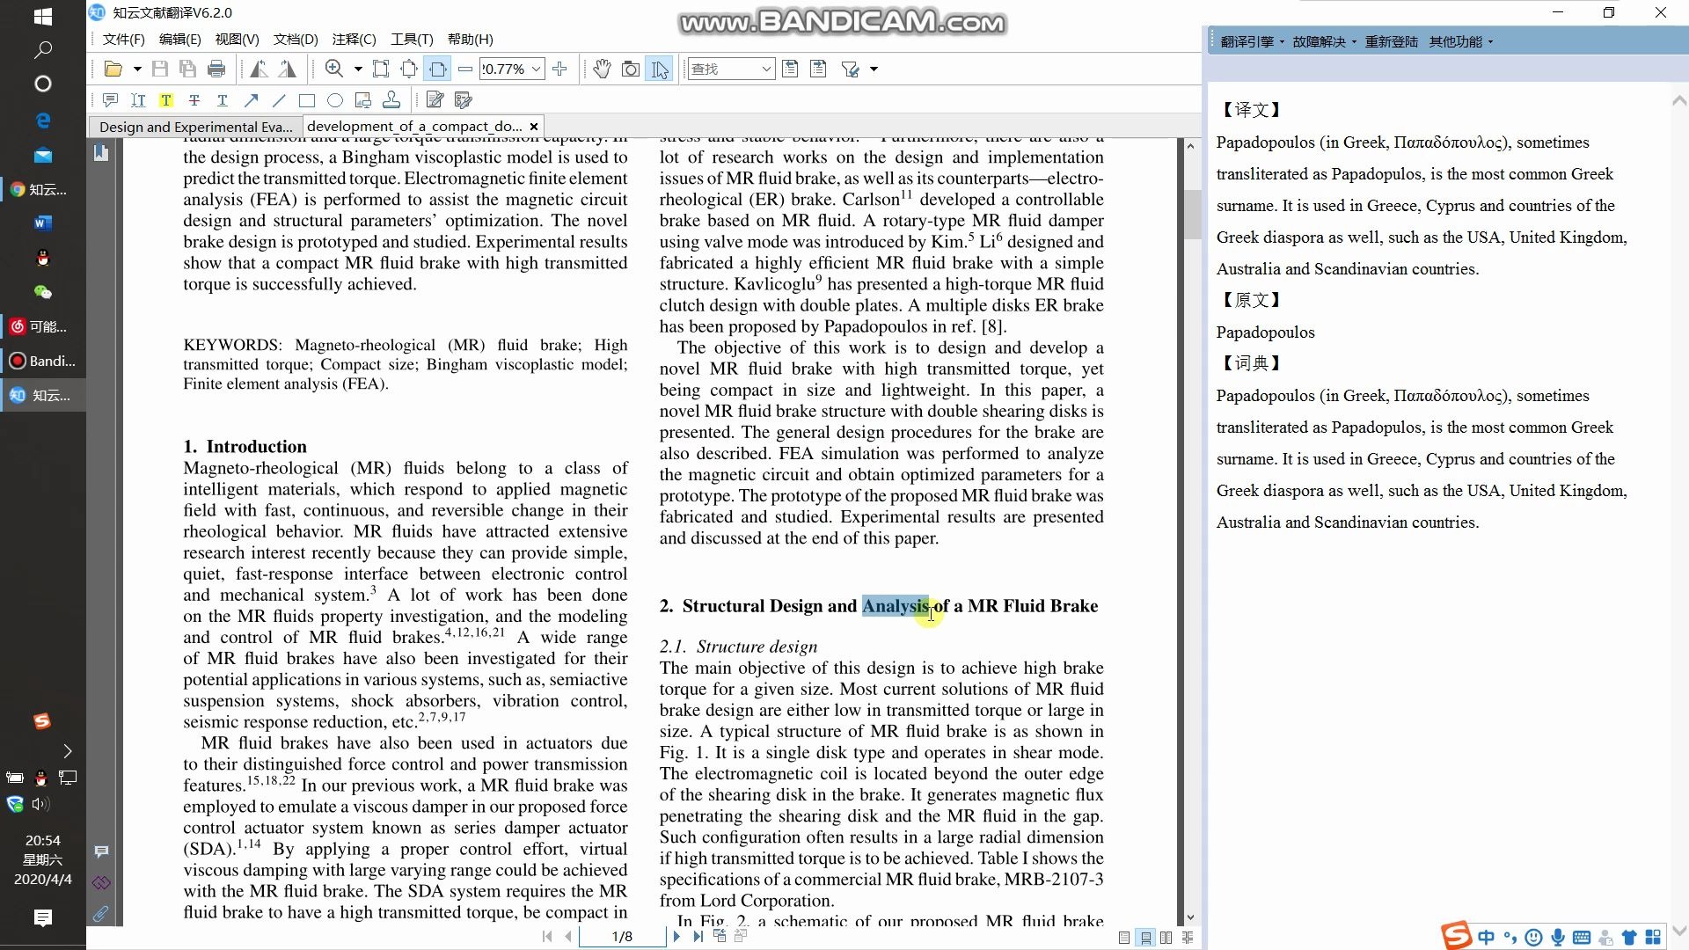The height and width of the screenshot is (950, 1689).
Task: Jump to the next search result
Action: tap(818, 69)
